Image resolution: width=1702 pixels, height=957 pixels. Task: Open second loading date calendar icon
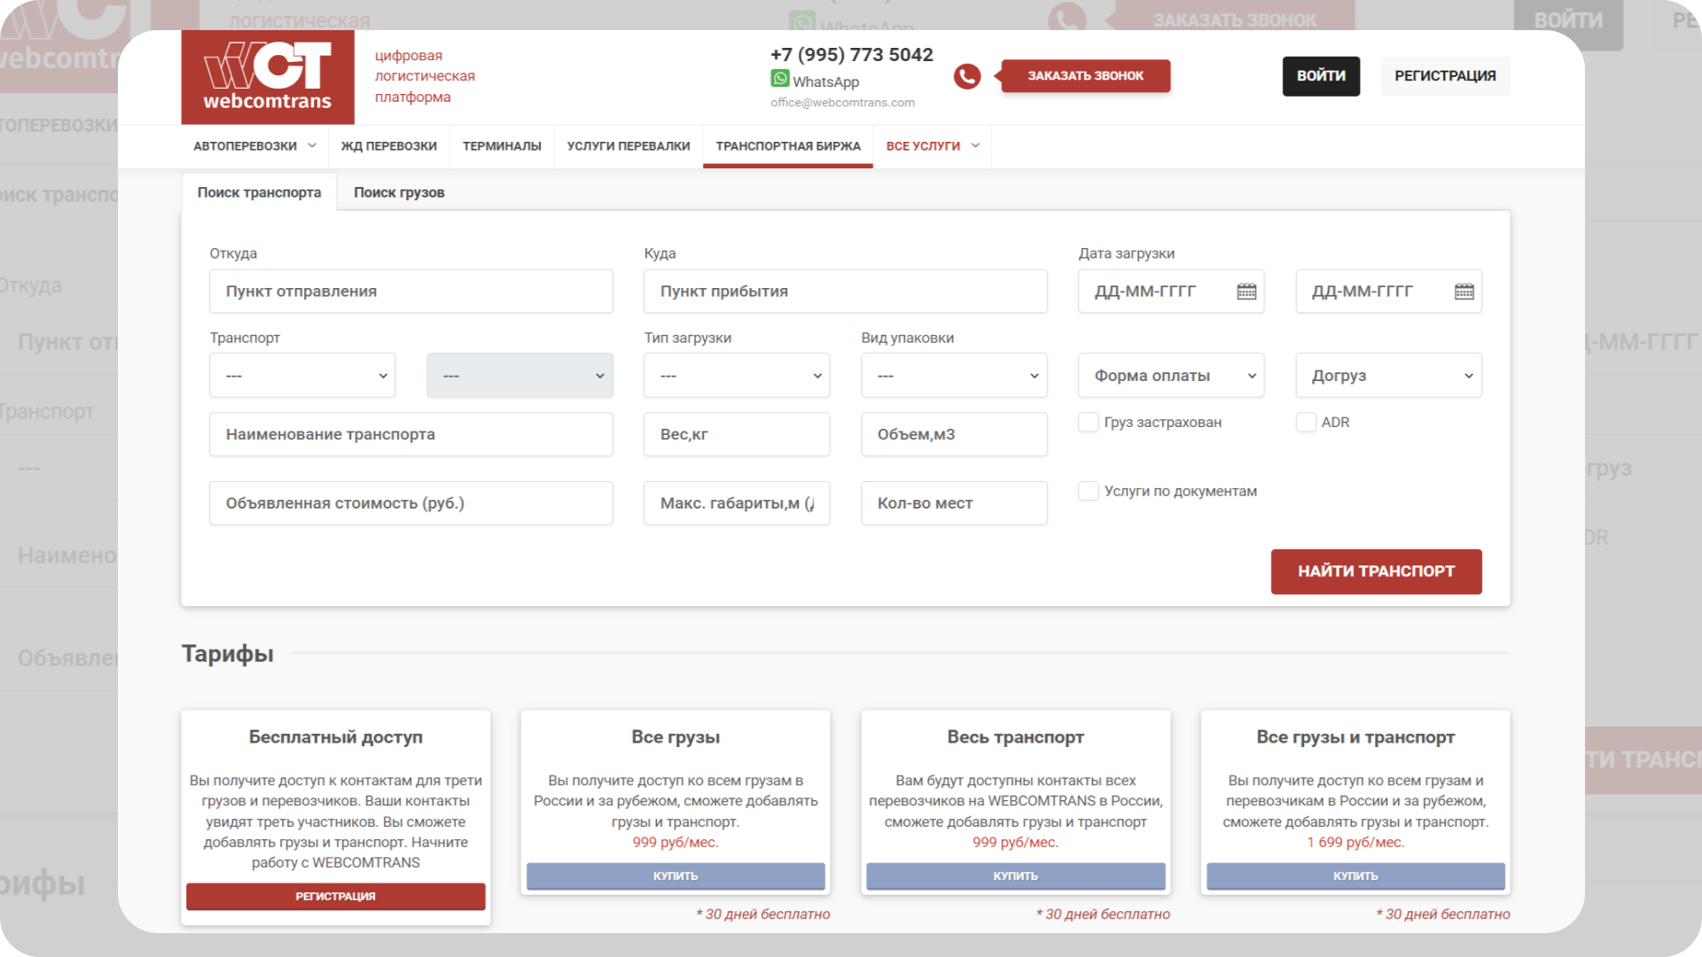point(1464,292)
